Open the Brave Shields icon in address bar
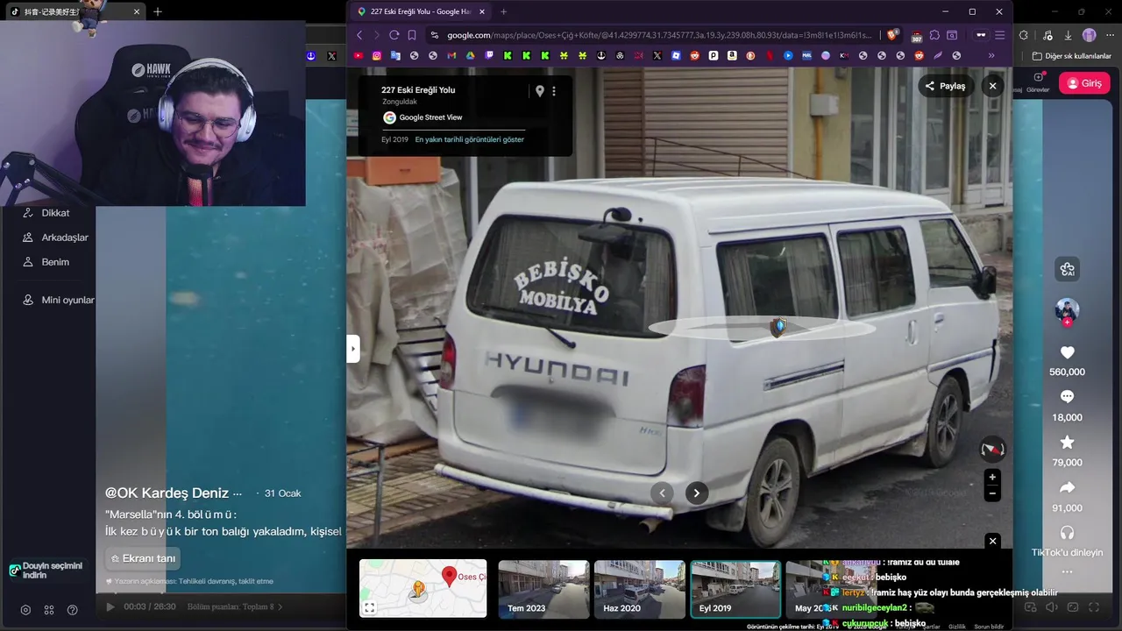Viewport: 1122px width, 631px height. 894,35
